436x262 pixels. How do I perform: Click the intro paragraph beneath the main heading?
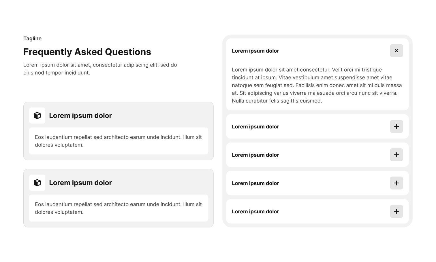pos(100,69)
